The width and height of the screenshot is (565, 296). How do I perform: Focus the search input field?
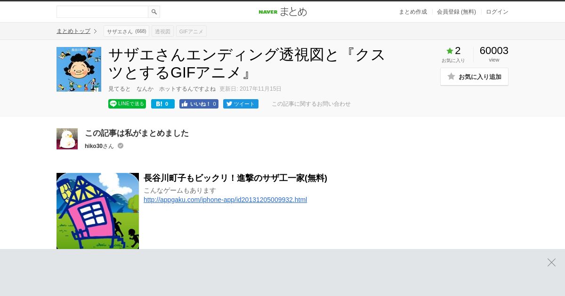102,12
